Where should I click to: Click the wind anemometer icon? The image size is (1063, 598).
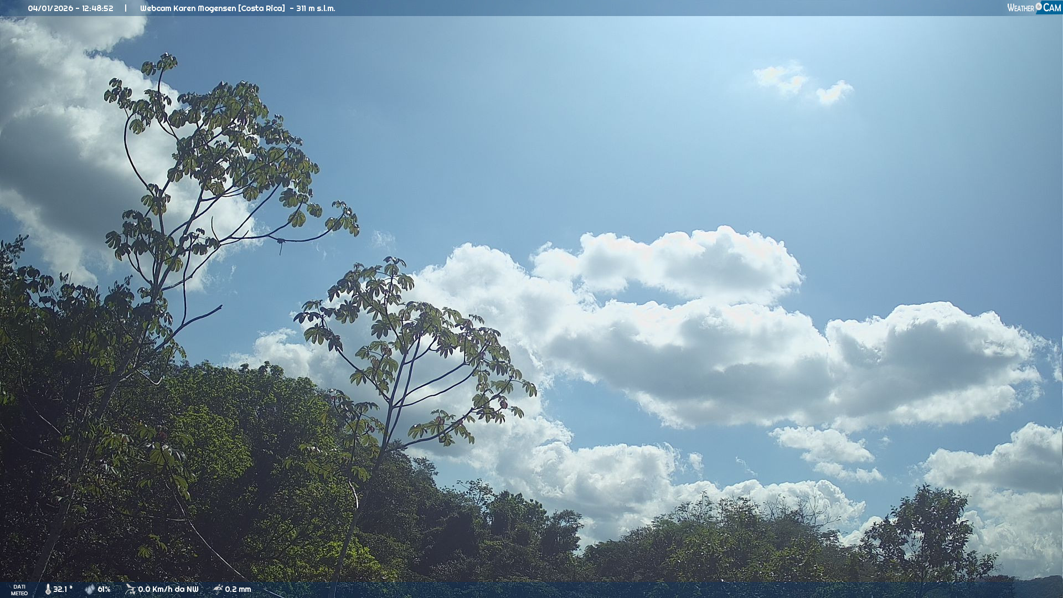click(130, 589)
